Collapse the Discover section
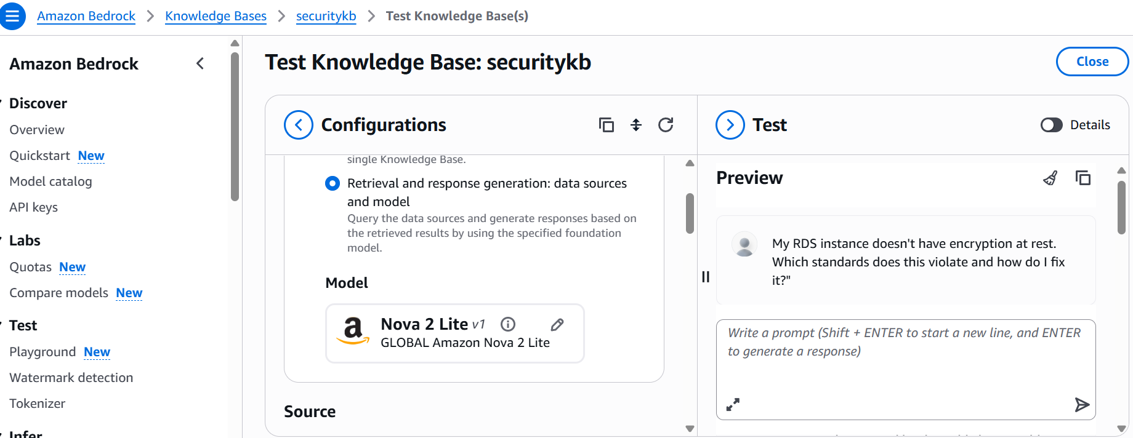 coord(2,103)
